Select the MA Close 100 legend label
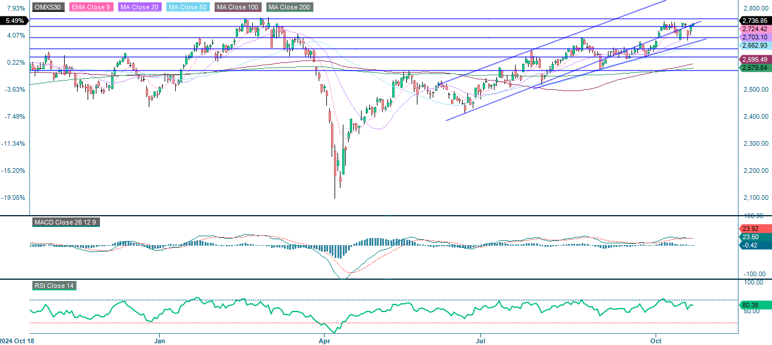 [x=238, y=8]
